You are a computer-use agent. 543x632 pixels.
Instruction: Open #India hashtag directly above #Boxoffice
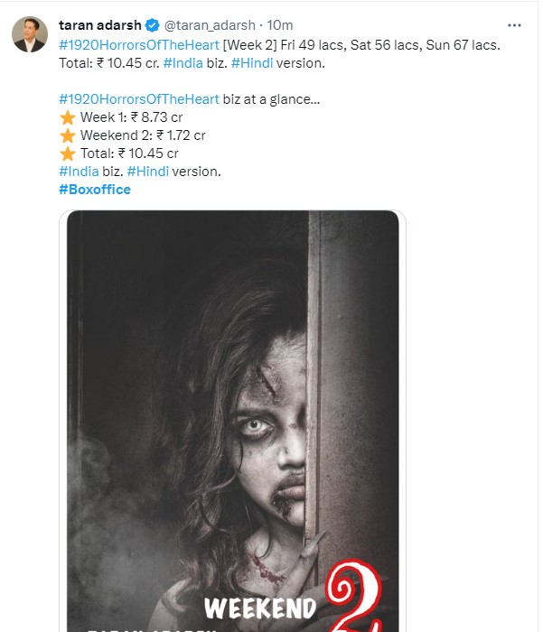tap(80, 172)
